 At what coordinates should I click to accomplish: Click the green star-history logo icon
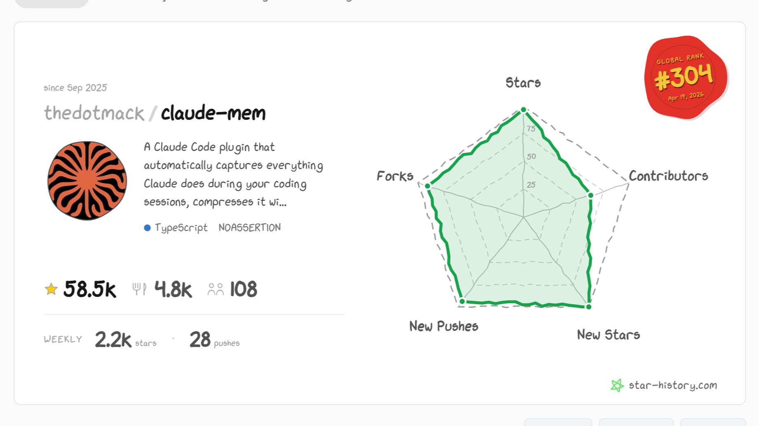617,385
